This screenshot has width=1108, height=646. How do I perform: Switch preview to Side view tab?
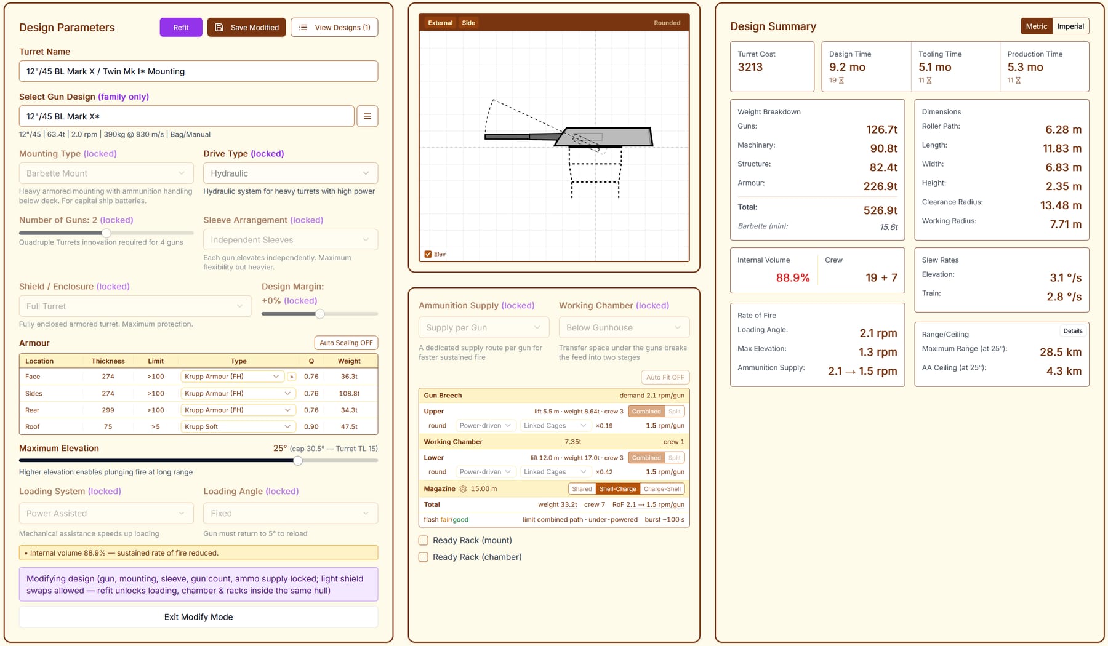pyautogui.click(x=468, y=23)
